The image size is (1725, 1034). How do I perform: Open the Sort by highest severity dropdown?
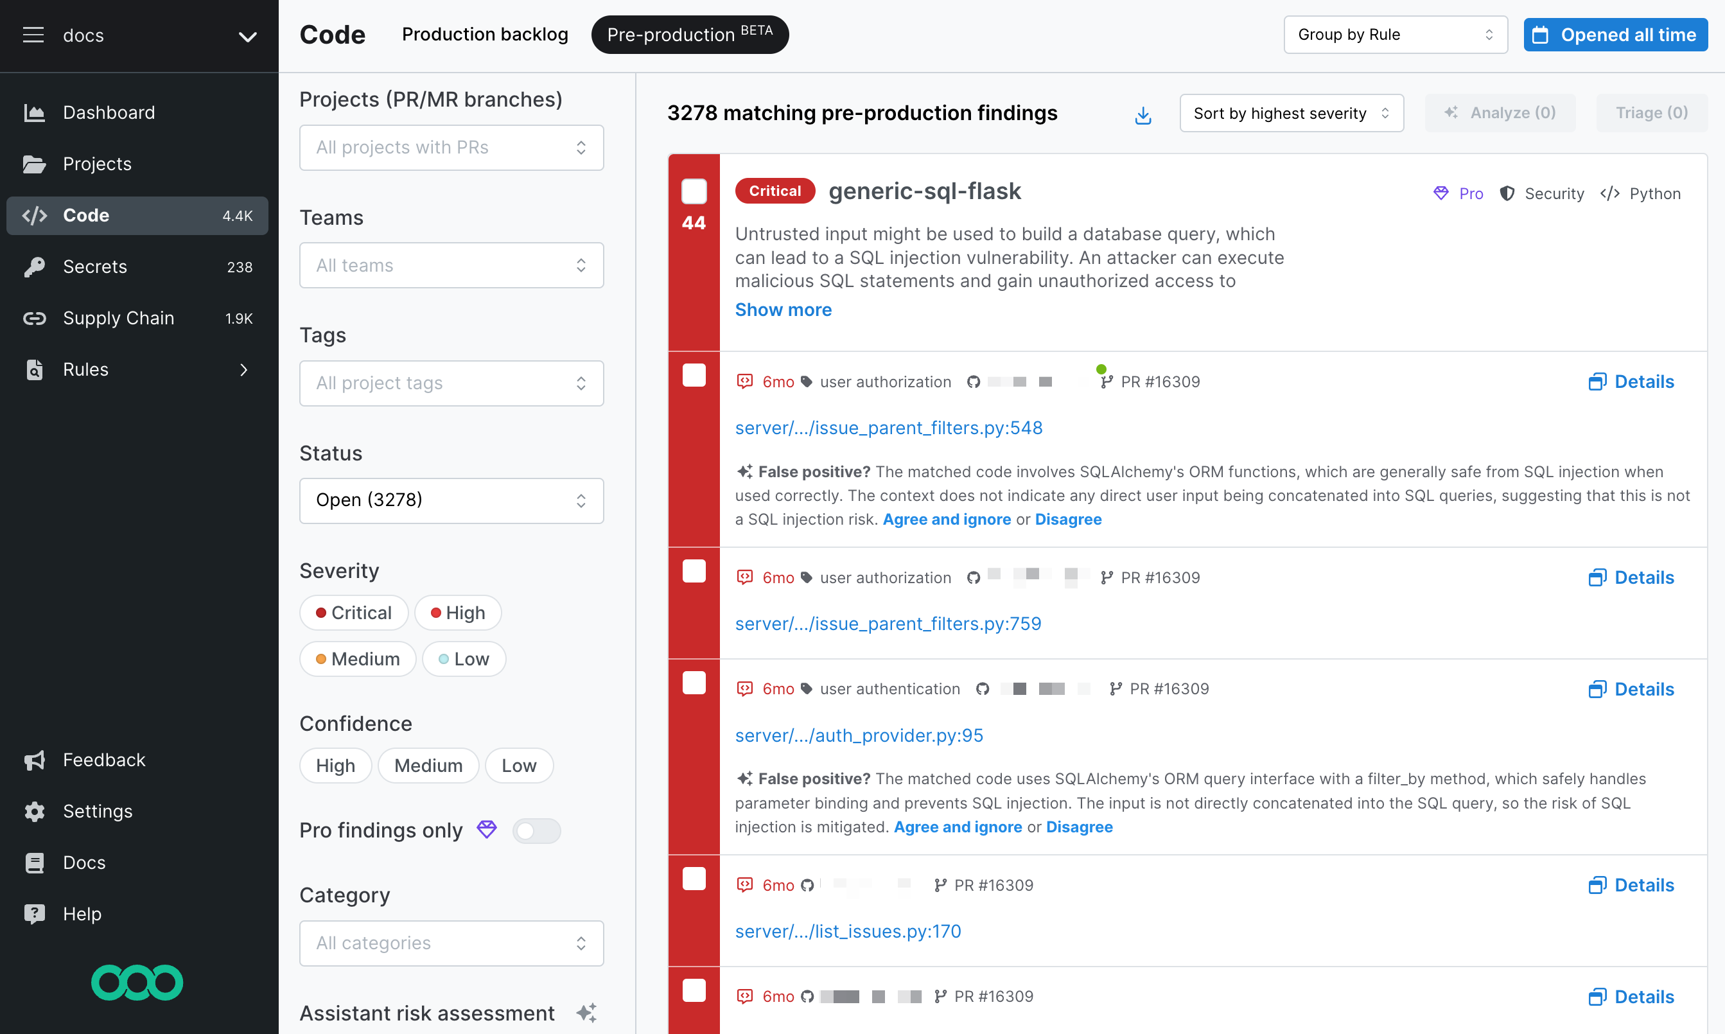coord(1291,113)
